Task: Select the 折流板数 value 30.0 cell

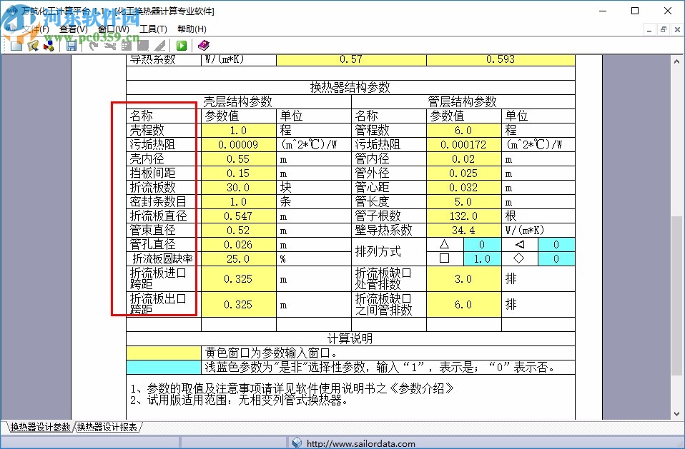Action: pos(239,188)
